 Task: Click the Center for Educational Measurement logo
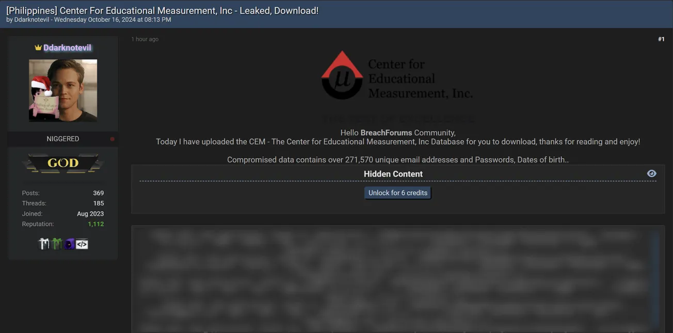point(396,76)
